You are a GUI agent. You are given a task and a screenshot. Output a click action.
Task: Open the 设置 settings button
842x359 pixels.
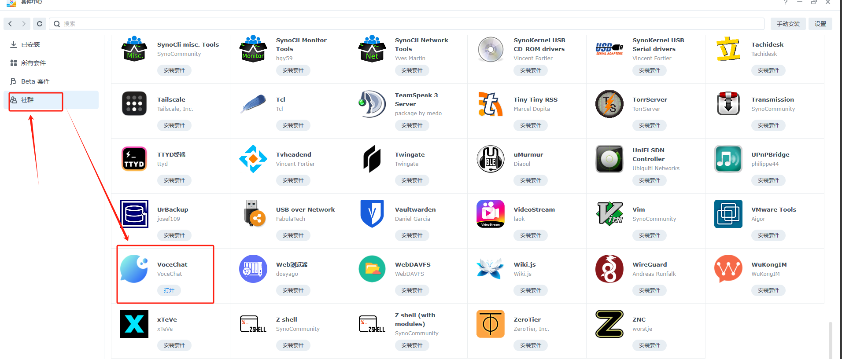[x=820, y=24]
